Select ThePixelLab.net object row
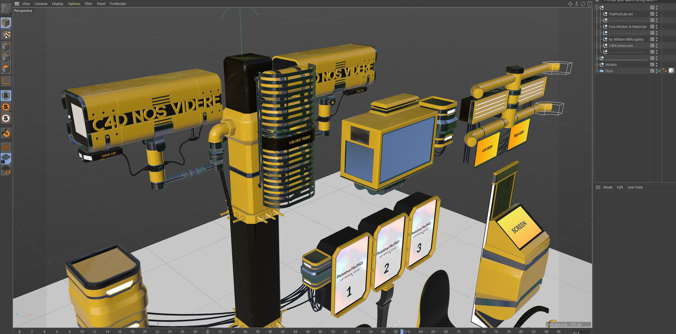Screen dimensions: 676x334 620,14
